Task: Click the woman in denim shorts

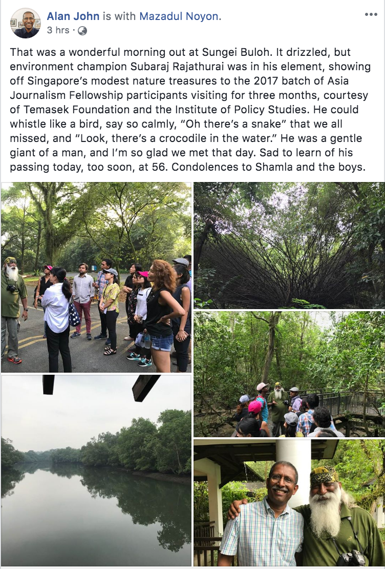Action: click(162, 316)
